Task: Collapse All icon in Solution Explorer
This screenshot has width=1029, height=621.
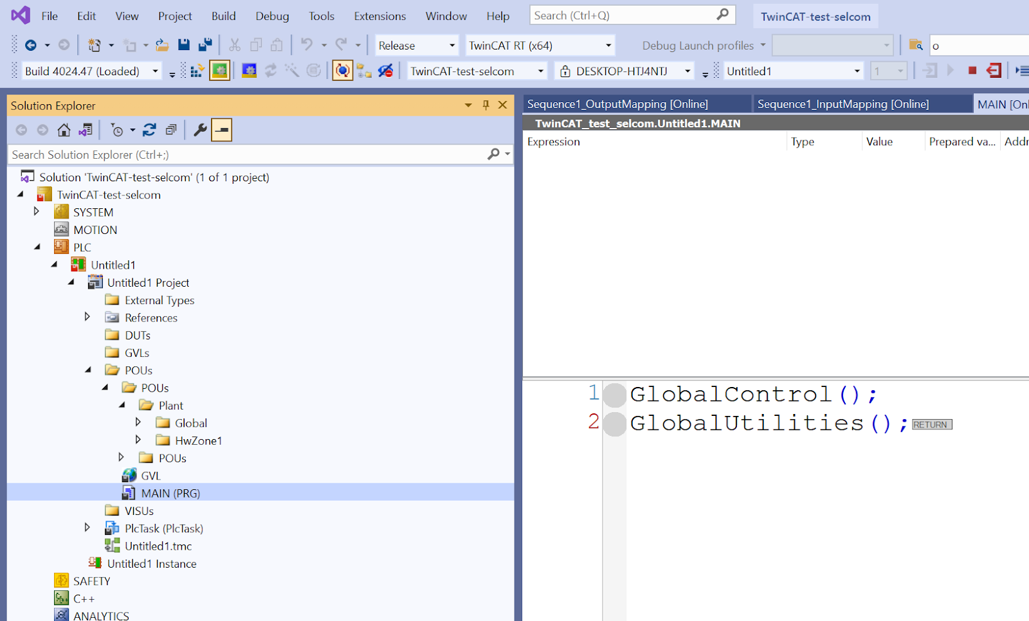Action: pos(170,130)
